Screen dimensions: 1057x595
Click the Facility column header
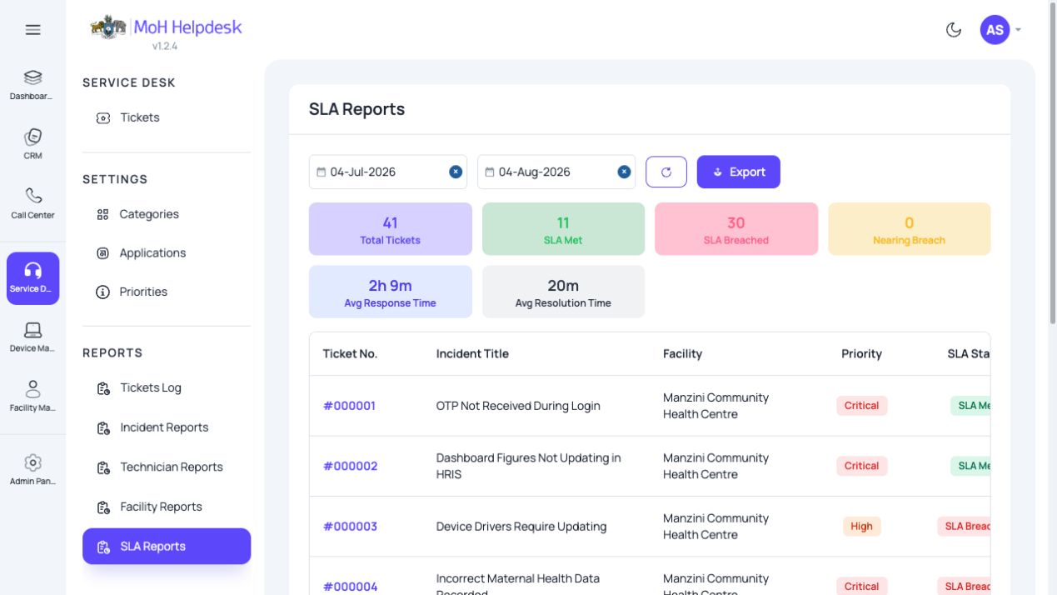(683, 353)
